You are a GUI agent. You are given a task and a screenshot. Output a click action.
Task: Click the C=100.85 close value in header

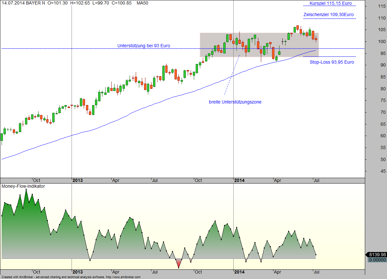point(121,3)
